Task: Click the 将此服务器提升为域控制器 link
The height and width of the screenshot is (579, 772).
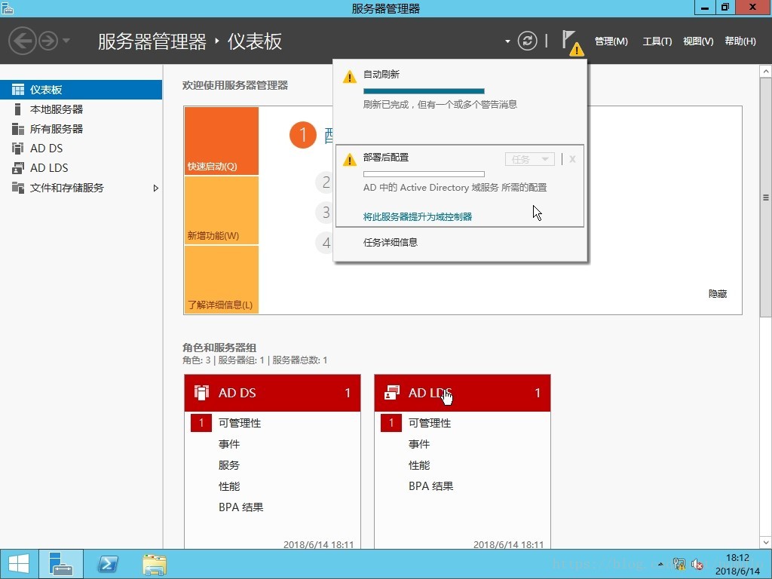Action: (x=418, y=216)
